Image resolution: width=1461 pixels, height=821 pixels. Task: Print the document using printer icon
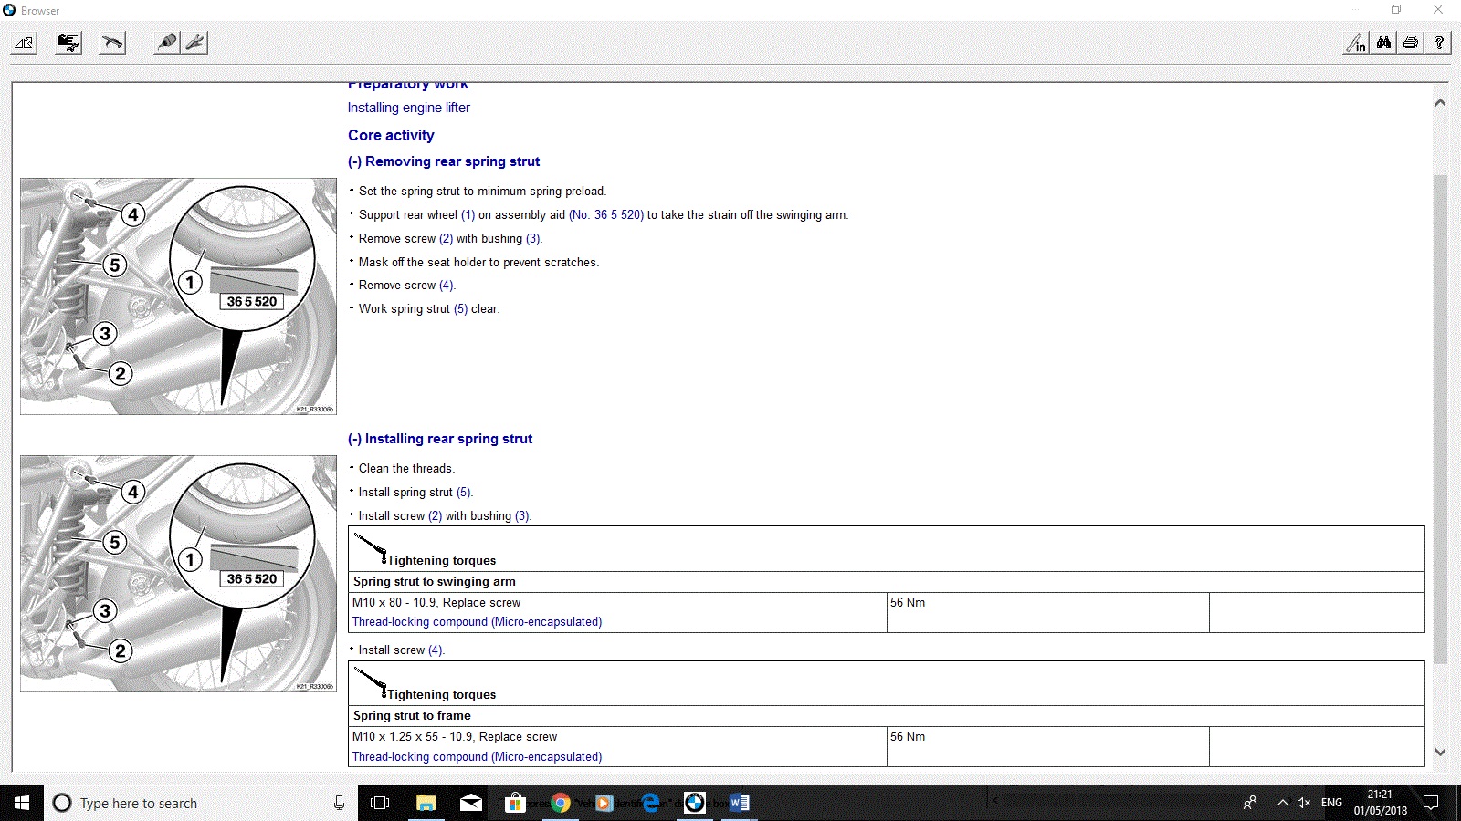1412,43
